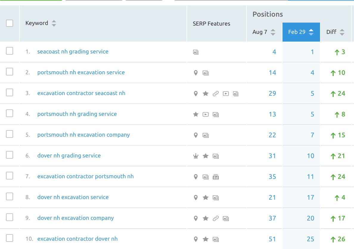This screenshot has width=354, height=249.
Task: Click Aug 7 position 37 for dover nh excavation company
Action: pos(272,218)
